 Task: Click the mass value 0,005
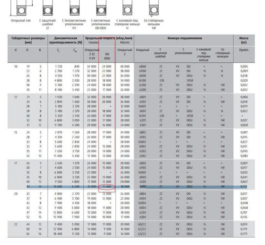(244, 67)
